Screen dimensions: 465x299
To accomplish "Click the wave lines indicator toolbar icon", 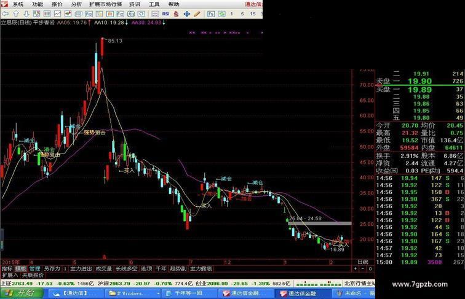I will click(x=155, y=14).
